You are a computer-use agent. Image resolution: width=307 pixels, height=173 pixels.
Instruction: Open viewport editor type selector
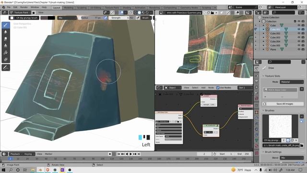(4, 12)
